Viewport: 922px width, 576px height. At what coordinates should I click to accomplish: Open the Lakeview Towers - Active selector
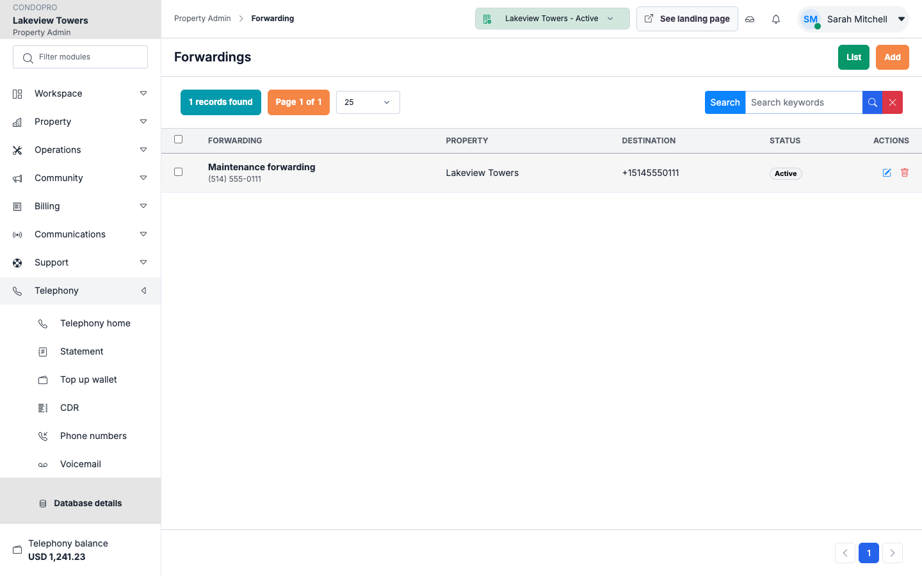[553, 19]
